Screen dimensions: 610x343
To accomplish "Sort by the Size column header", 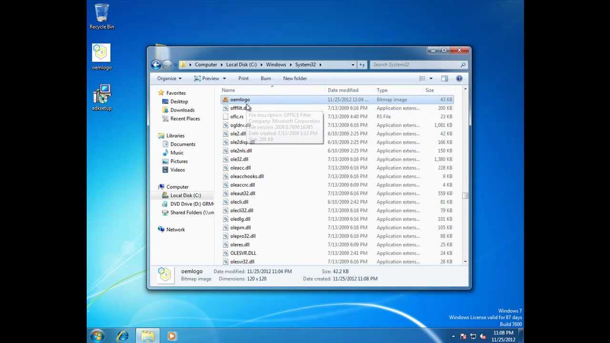I will coord(439,90).
